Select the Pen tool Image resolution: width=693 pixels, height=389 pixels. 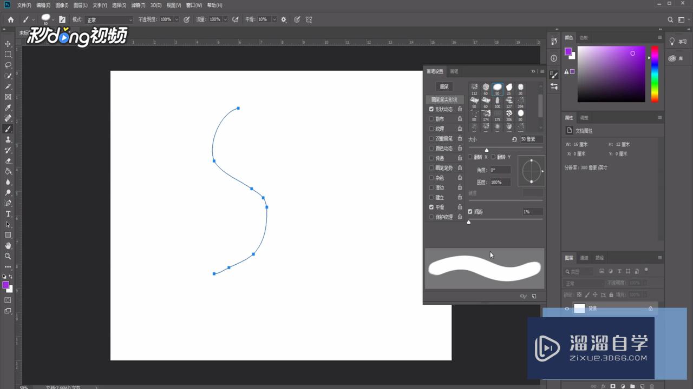click(8, 203)
